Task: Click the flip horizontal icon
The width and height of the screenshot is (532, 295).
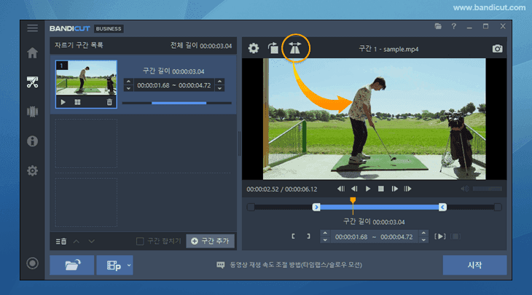Action: pyautogui.click(x=295, y=49)
